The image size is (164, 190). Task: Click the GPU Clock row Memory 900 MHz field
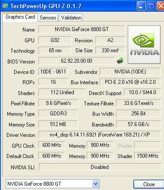100,145
